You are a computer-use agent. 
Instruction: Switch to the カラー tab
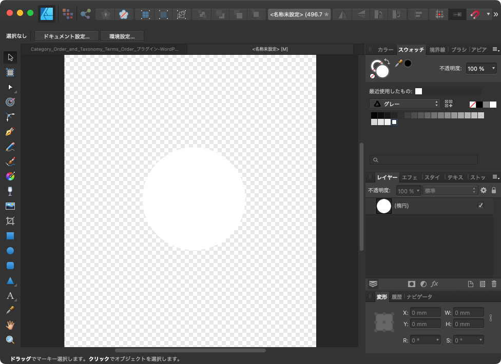point(385,50)
